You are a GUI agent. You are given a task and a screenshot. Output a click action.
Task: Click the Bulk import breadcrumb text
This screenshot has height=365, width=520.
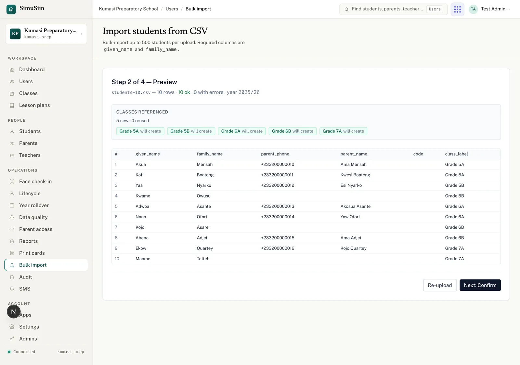[198, 9]
